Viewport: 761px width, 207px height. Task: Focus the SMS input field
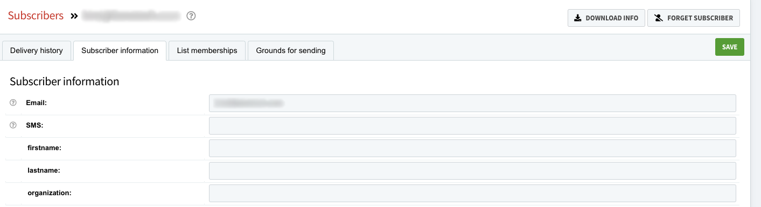[472, 125]
